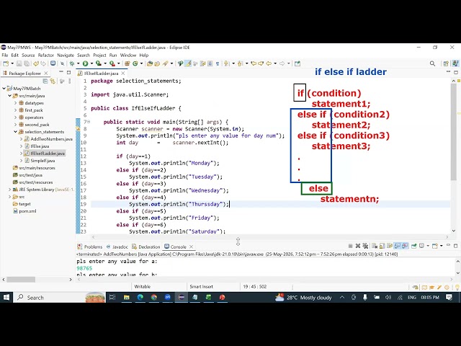
Task: Toggle Scroll Lock in Console toolbar
Action: [382, 246]
